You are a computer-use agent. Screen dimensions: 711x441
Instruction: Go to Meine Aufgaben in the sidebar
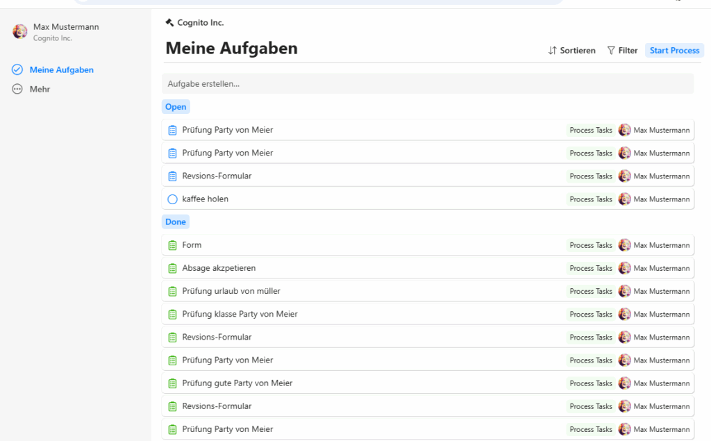61,69
